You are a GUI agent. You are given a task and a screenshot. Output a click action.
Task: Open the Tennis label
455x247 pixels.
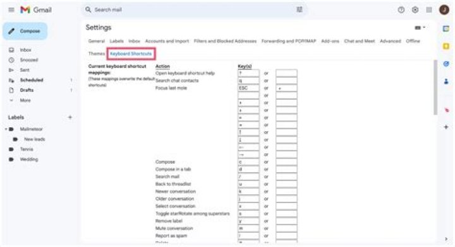[x=27, y=149]
